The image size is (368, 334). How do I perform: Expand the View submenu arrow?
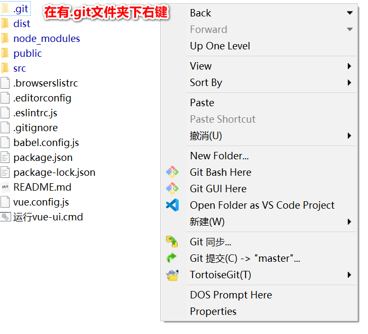click(349, 66)
